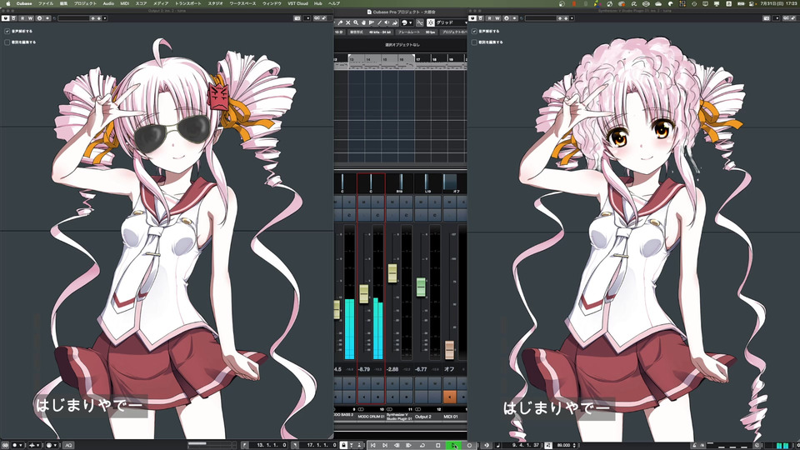The height and width of the screenshot is (450, 800).
Task: Select the Mute tool next to Zoom
Action: [x=363, y=22]
